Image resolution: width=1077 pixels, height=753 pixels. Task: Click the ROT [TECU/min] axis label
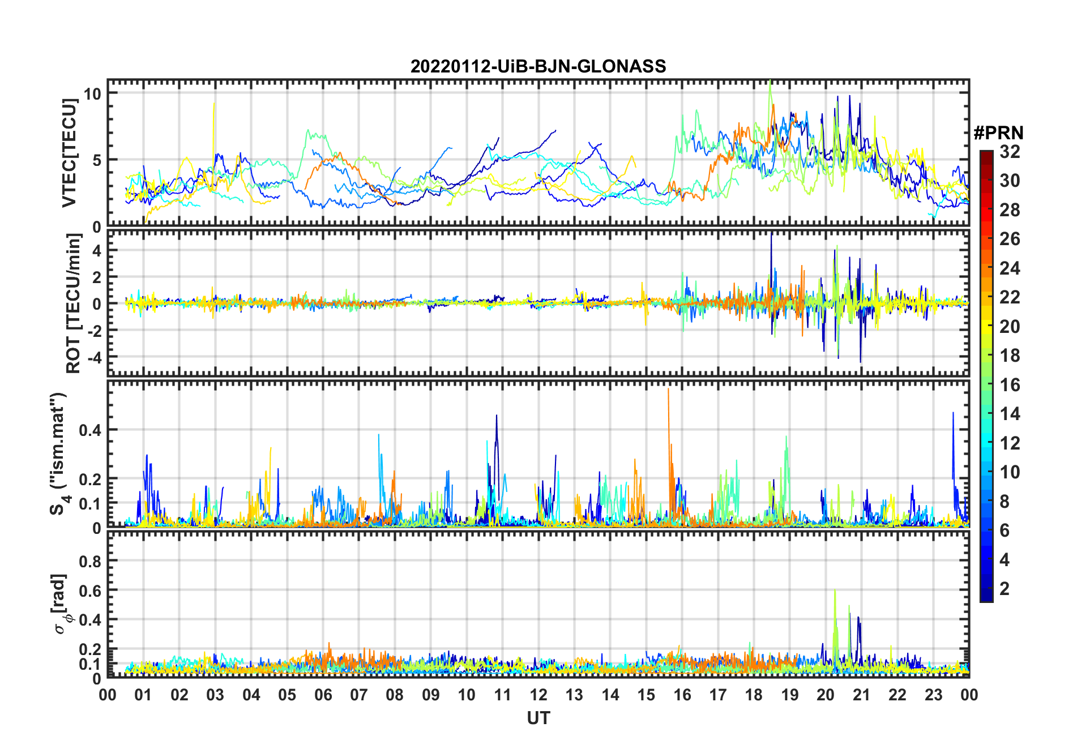point(73,303)
